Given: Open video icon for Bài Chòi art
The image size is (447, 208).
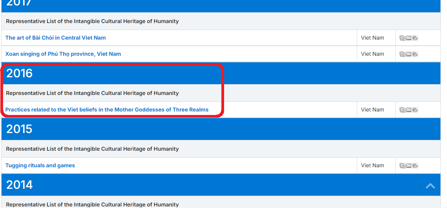Looking at the screenshot, I should pos(415,38).
